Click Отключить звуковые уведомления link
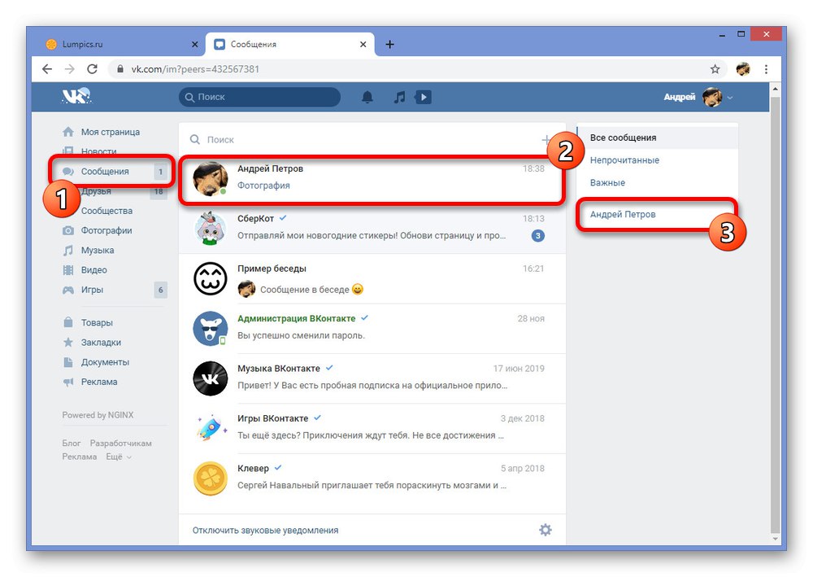 coord(266,531)
